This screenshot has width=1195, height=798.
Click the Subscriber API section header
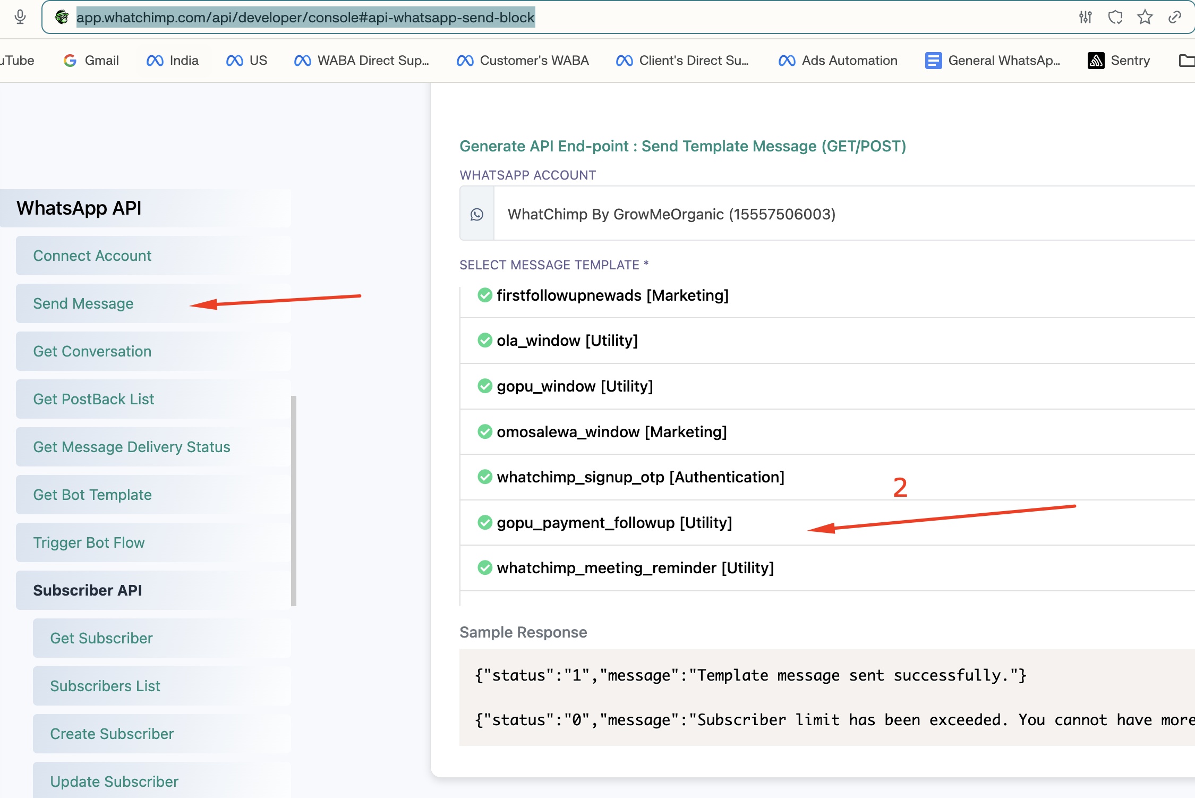pyautogui.click(x=153, y=590)
